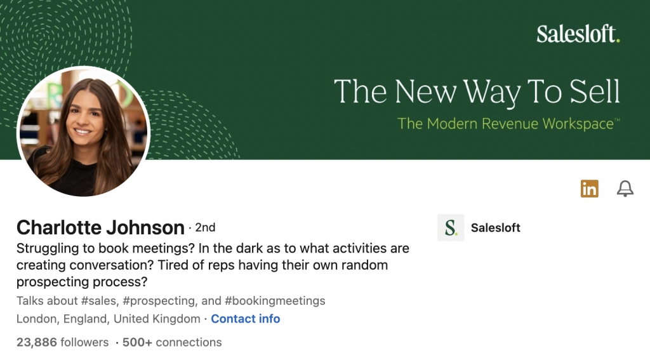Click the bell notification icon
The height and width of the screenshot is (353, 650).
pos(625,189)
